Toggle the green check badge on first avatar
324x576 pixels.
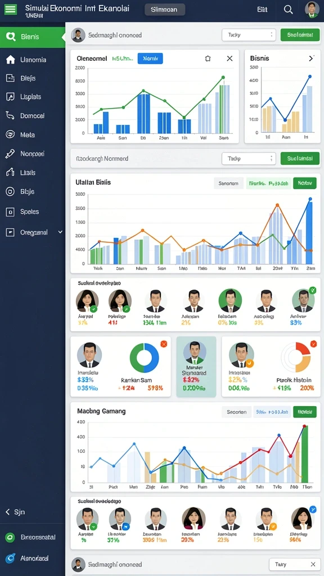coord(94,309)
